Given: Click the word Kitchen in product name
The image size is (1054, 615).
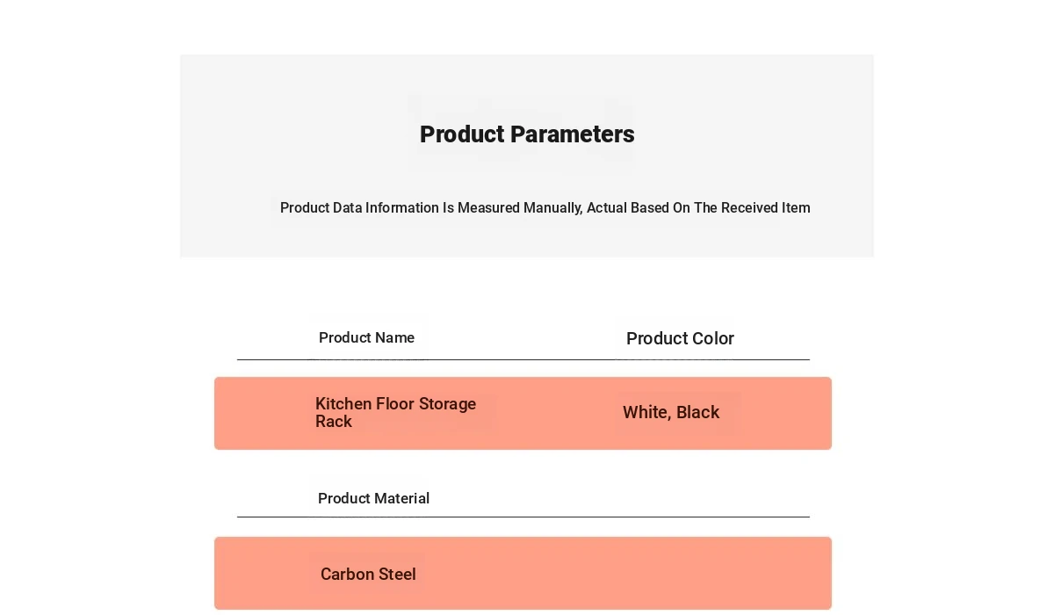Looking at the screenshot, I should click(343, 404).
